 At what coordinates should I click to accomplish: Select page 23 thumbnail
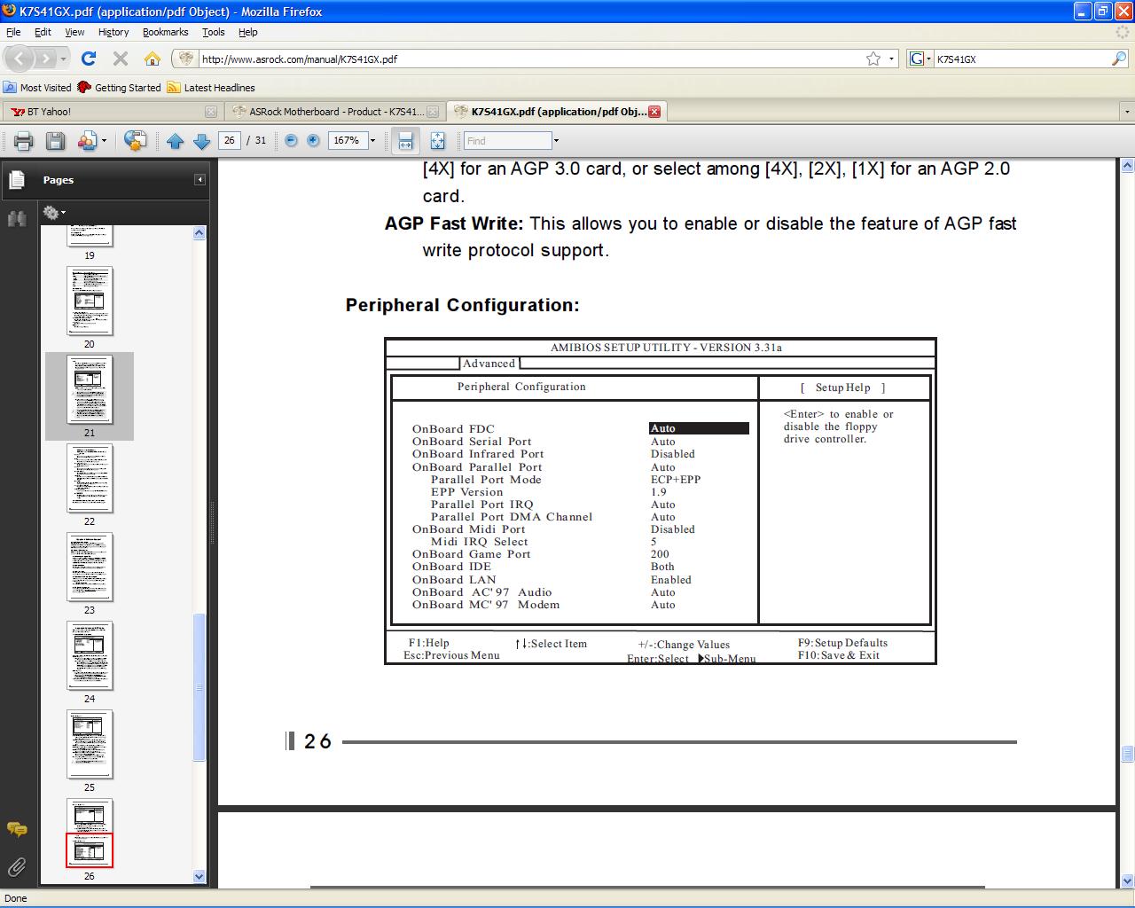pos(90,567)
